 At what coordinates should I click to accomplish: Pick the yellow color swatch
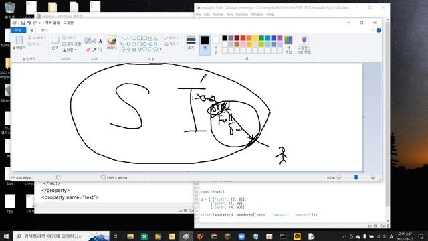[255, 38]
